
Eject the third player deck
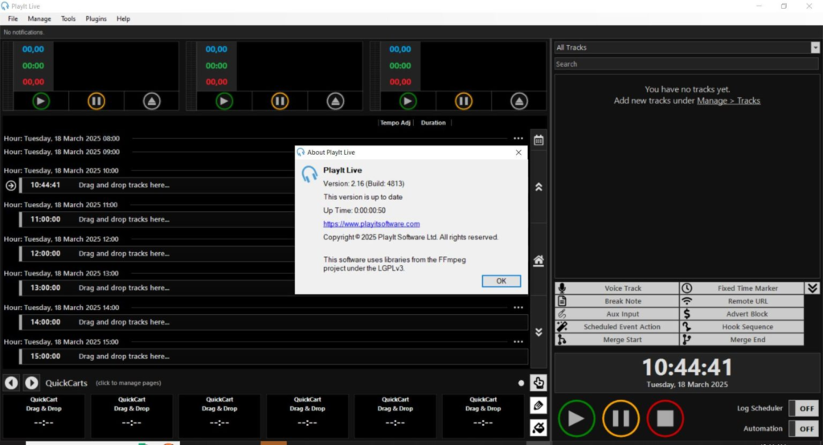coord(519,100)
